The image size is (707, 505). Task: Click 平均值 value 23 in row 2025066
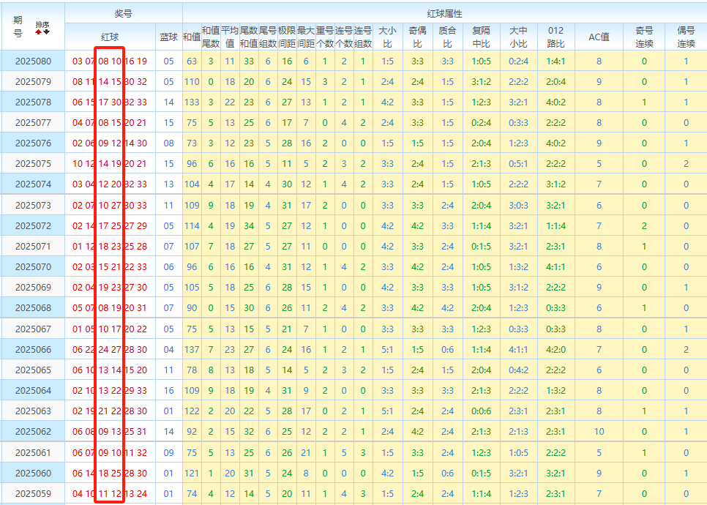[230, 349]
